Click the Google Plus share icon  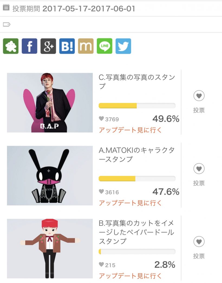(x=48, y=46)
